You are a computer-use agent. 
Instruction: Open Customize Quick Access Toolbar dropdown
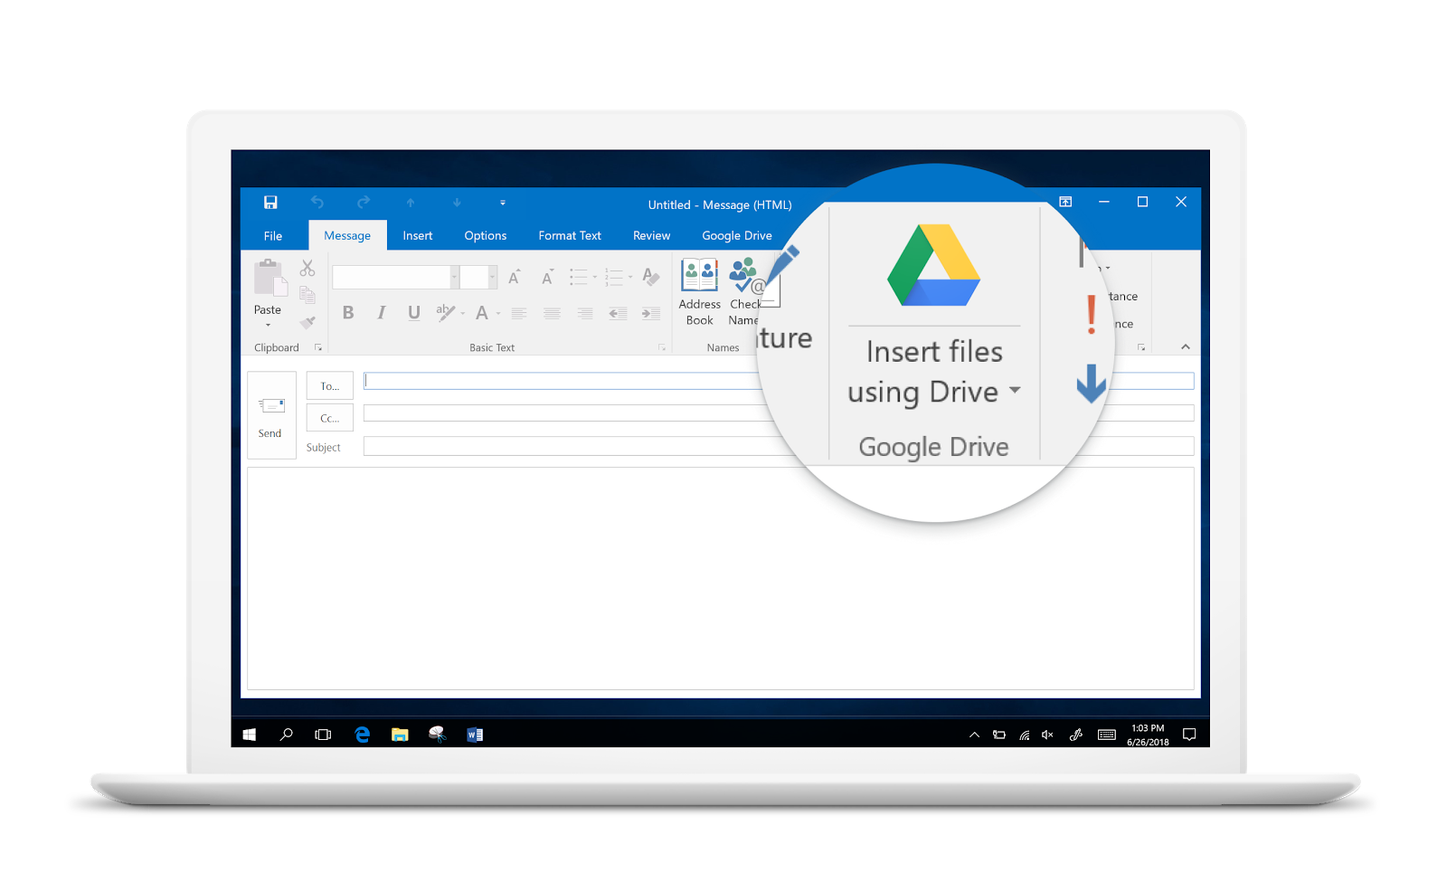pyautogui.click(x=503, y=203)
